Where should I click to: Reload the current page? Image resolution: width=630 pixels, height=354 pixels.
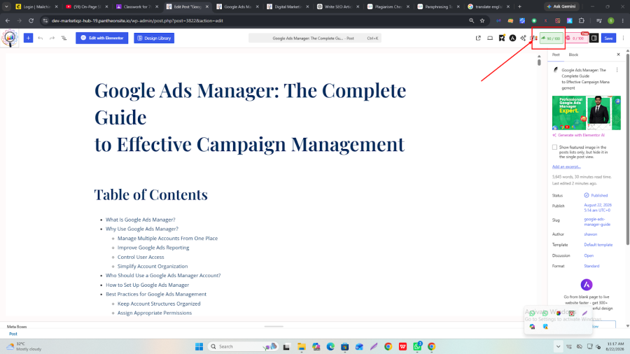(31, 20)
